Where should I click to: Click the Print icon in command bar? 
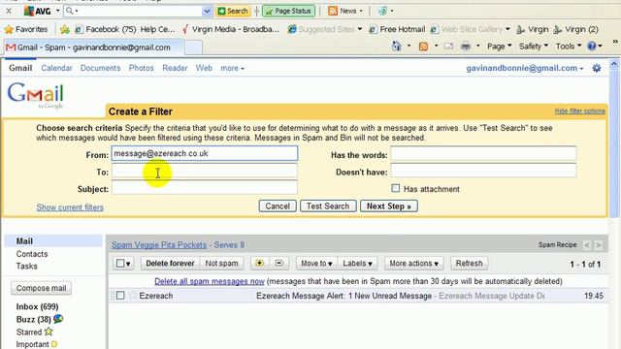[466, 47]
